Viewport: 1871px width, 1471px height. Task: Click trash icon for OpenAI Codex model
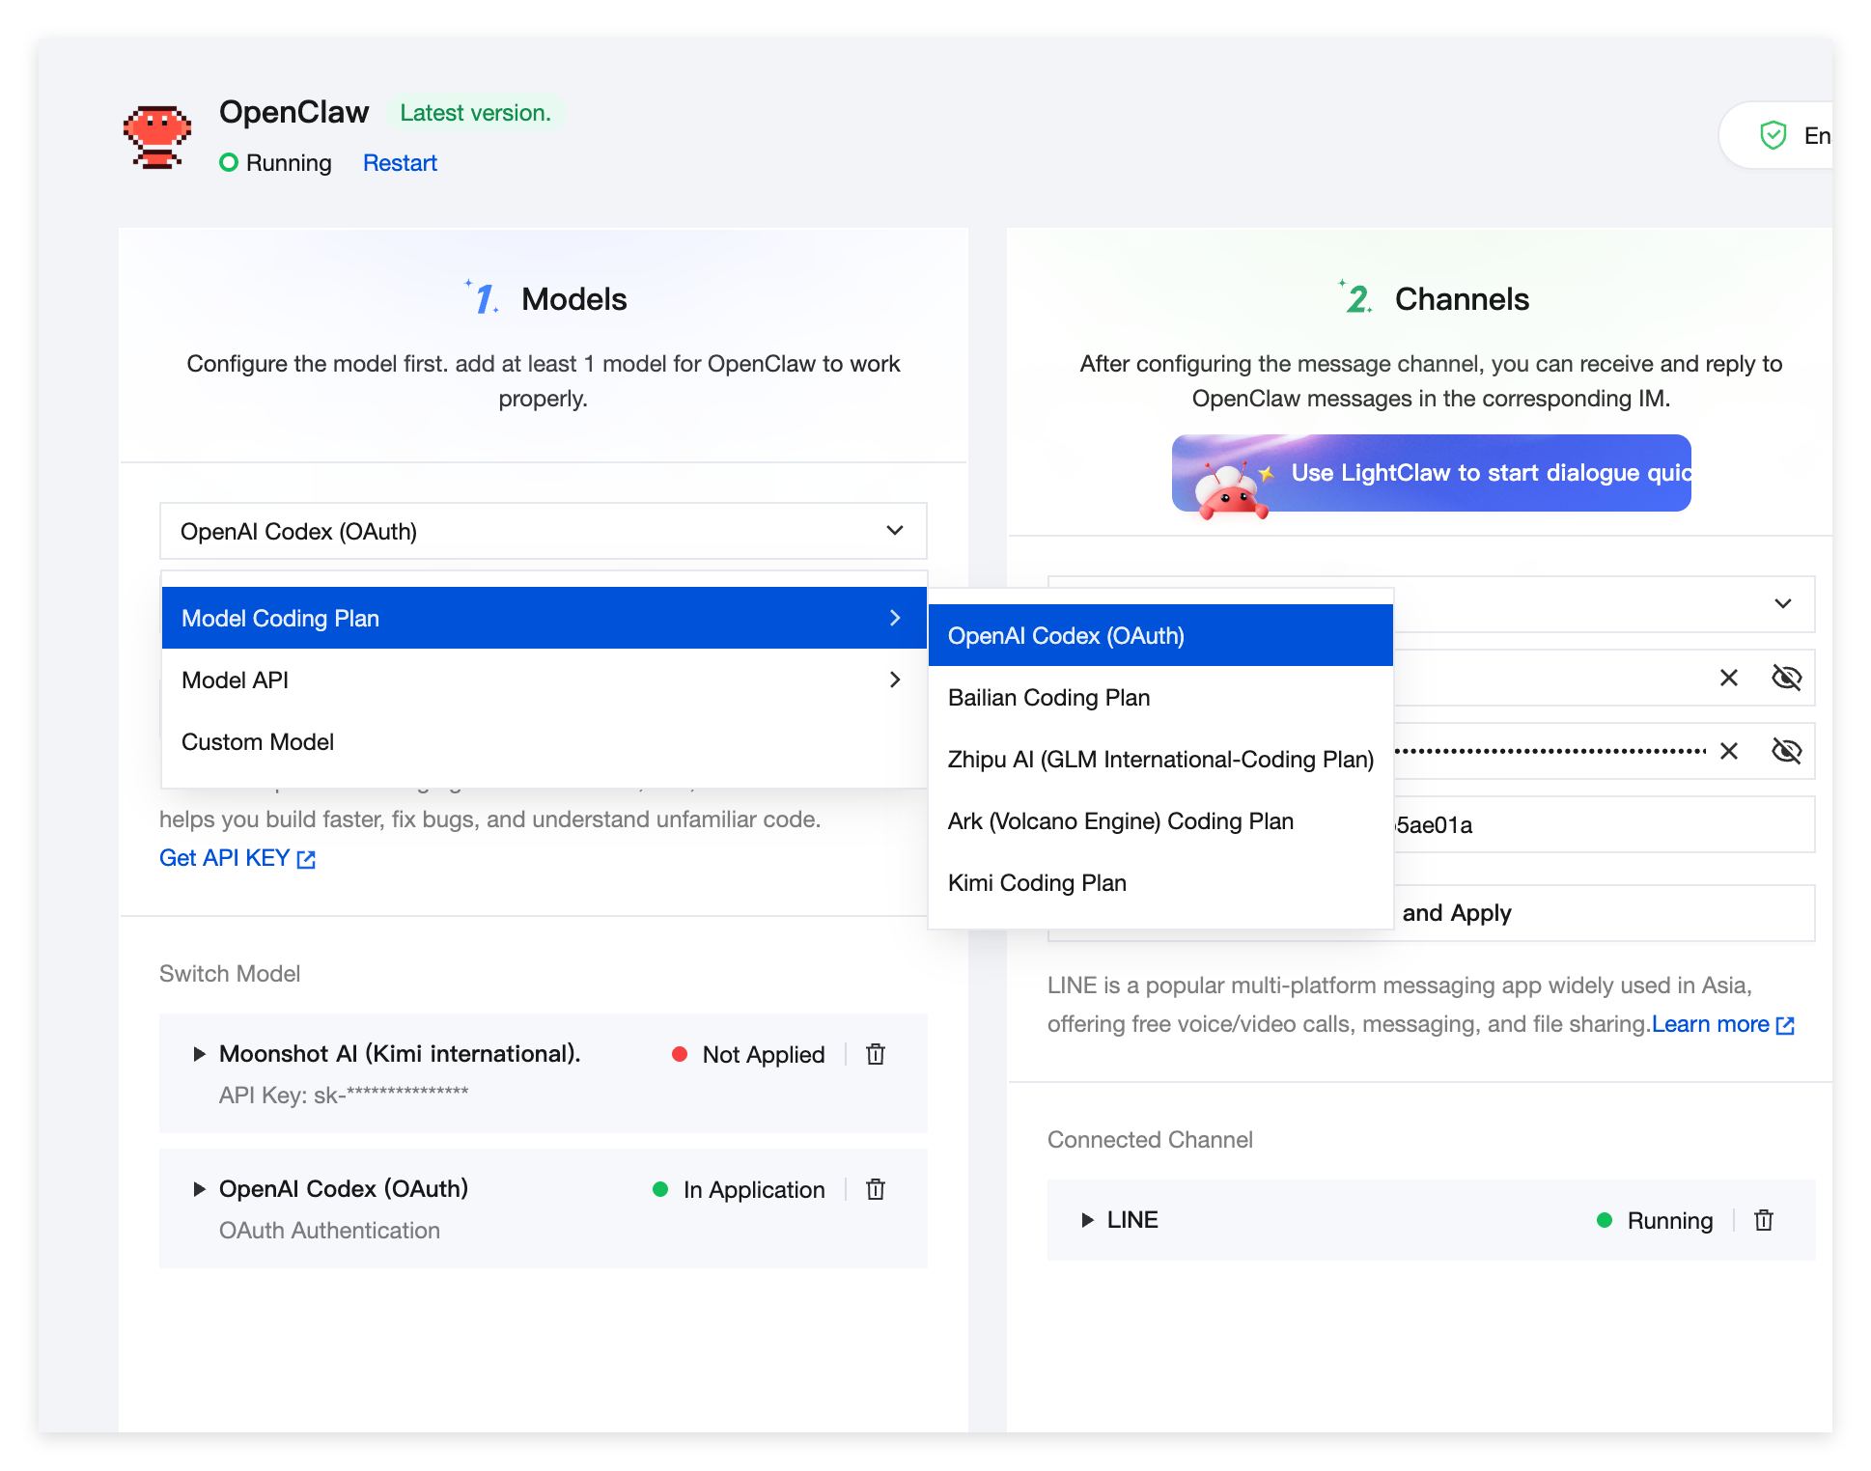point(876,1189)
